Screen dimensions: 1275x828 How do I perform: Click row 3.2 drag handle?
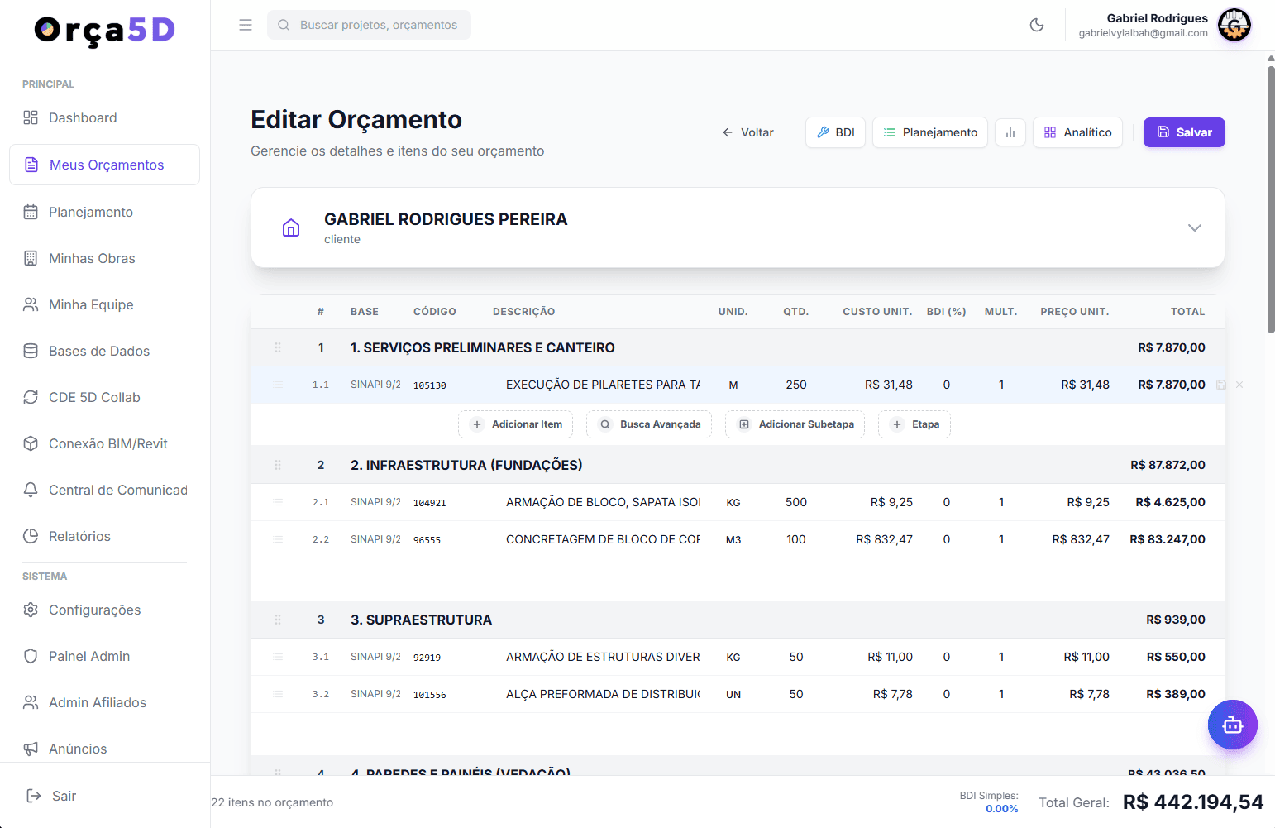[278, 694]
